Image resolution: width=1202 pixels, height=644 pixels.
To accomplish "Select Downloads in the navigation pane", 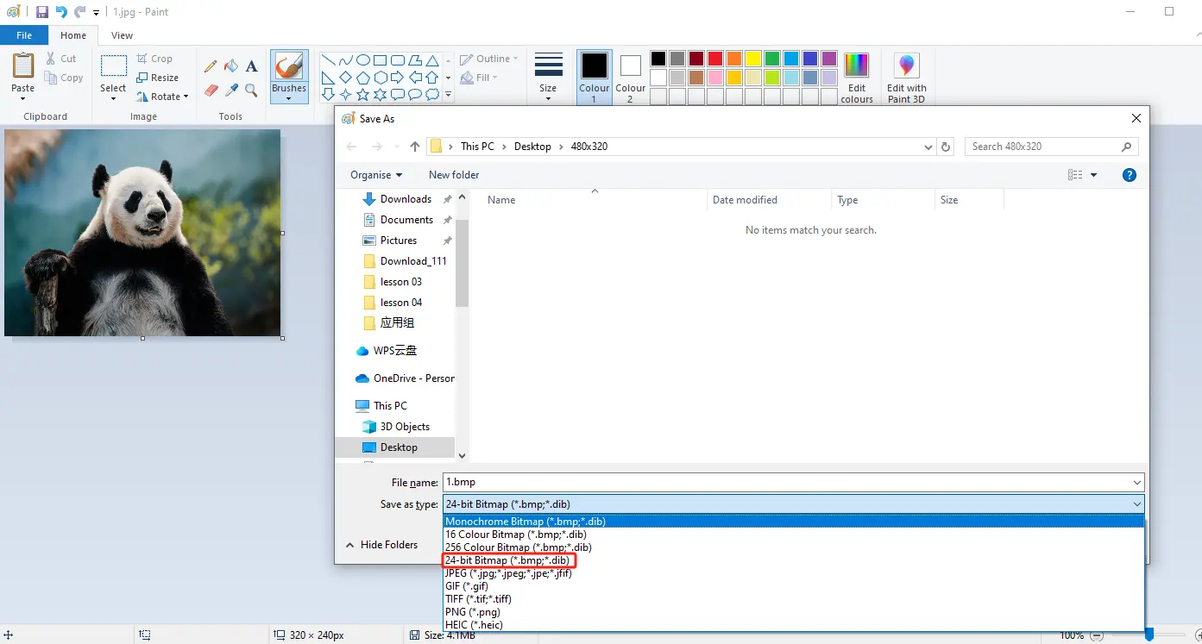I will tap(406, 199).
